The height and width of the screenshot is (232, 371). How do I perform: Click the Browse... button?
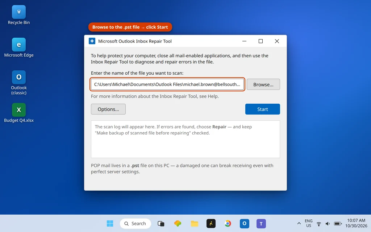pyautogui.click(x=263, y=84)
